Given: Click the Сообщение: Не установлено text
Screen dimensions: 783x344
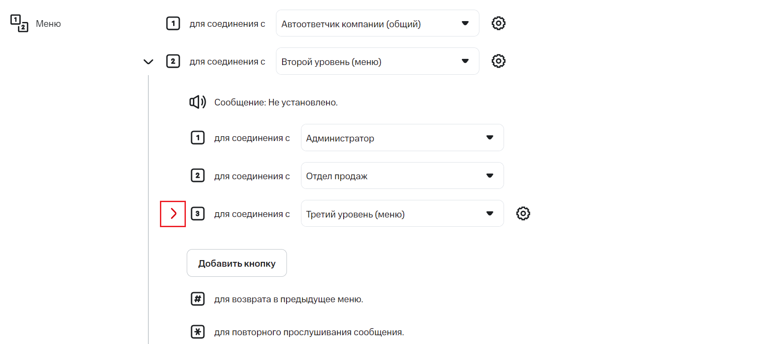Looking at the screenshot, I should tap(276, 102).
